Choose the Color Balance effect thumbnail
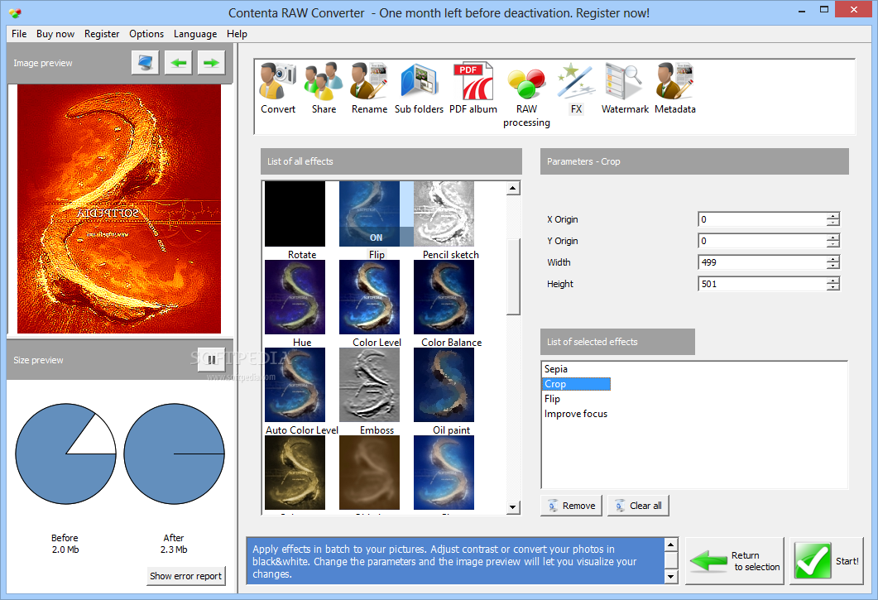 coord(444,297)
